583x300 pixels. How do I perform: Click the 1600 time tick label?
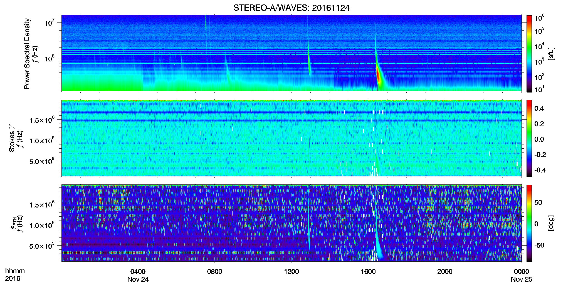pyautogui.click(x=368, y=272)
